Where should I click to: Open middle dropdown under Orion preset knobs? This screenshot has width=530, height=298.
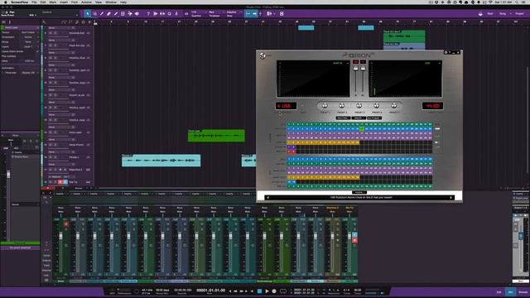359,118
